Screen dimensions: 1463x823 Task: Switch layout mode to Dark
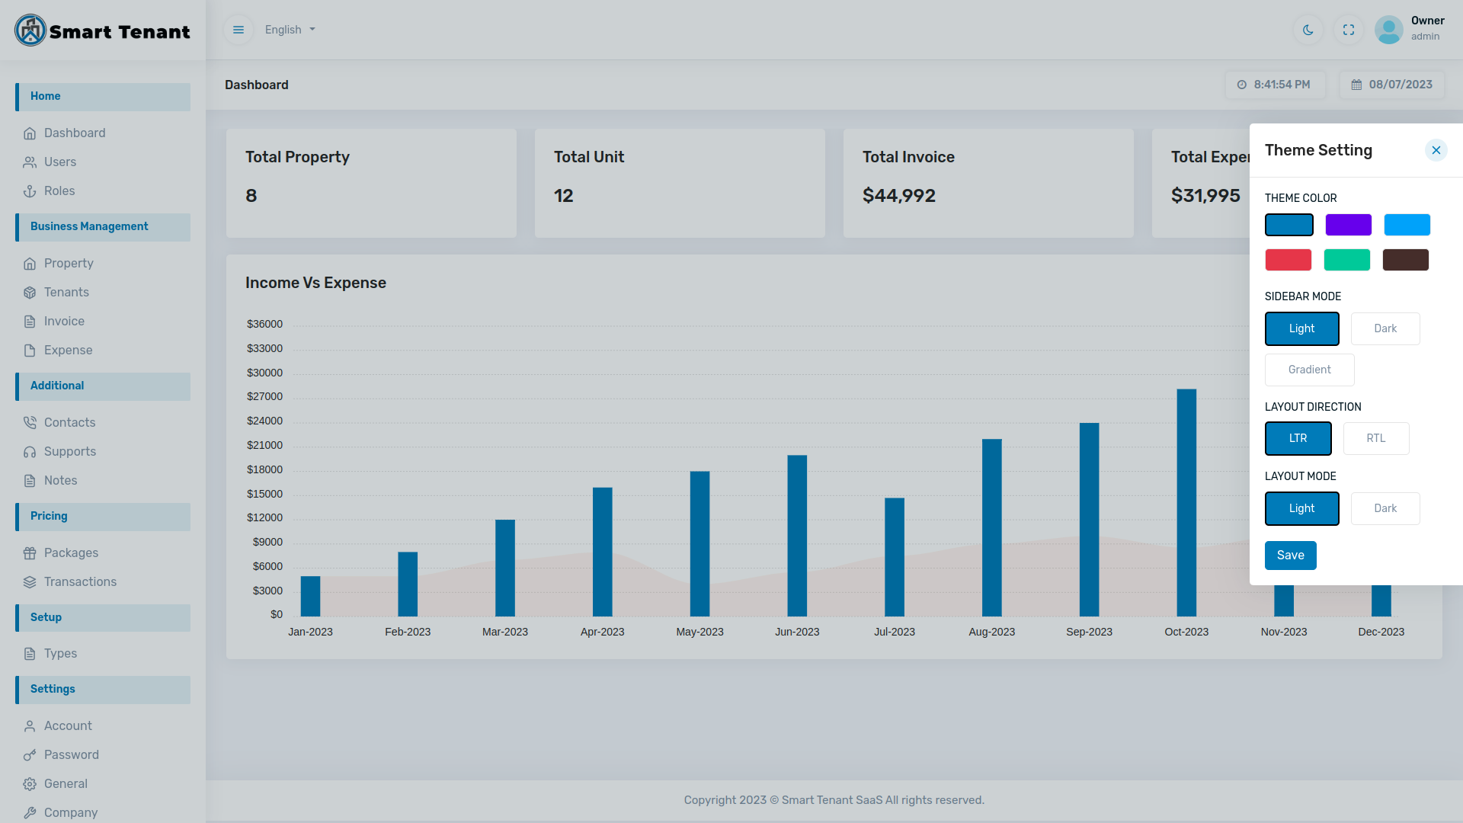1385,508
